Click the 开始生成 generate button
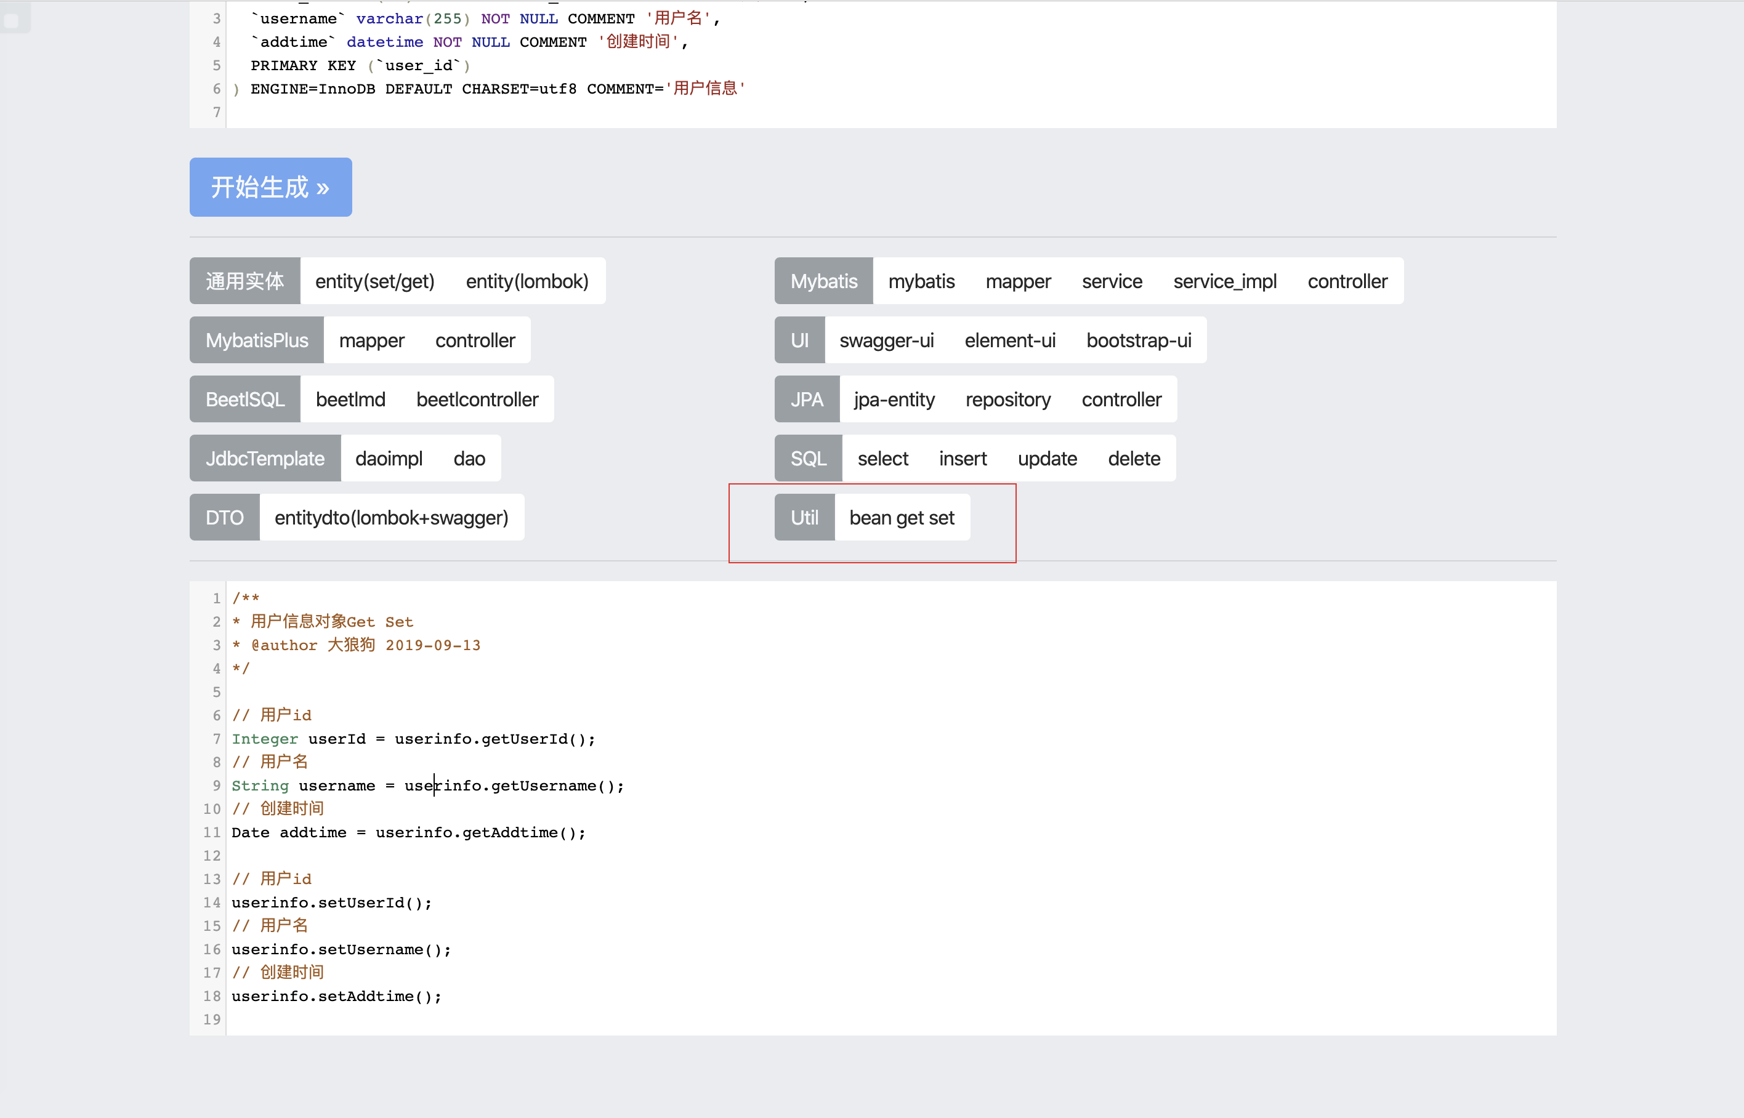 click(x=270, y=187)
